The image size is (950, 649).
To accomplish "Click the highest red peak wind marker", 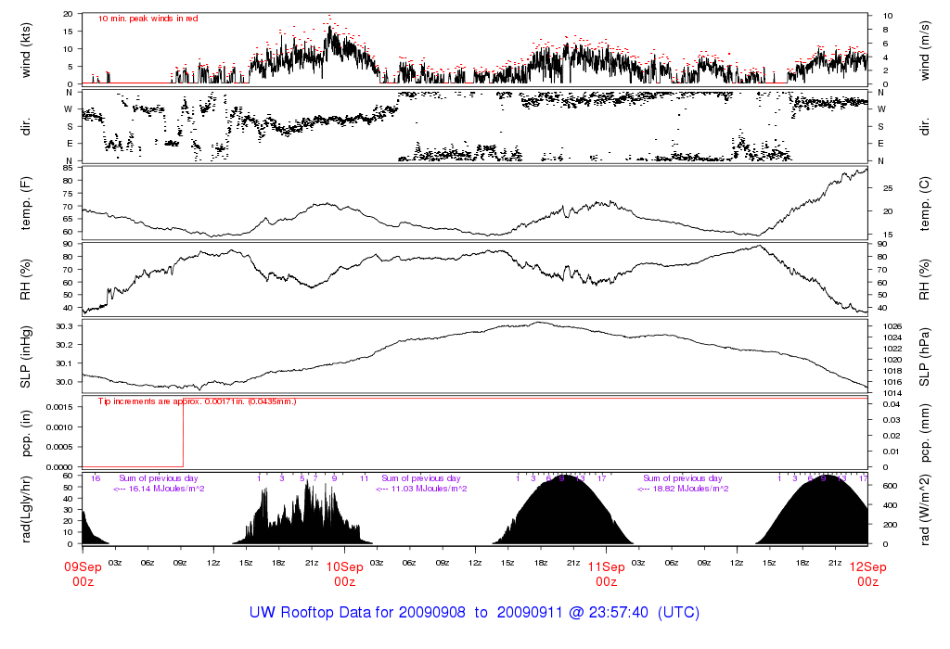I will tap(329, 16).
